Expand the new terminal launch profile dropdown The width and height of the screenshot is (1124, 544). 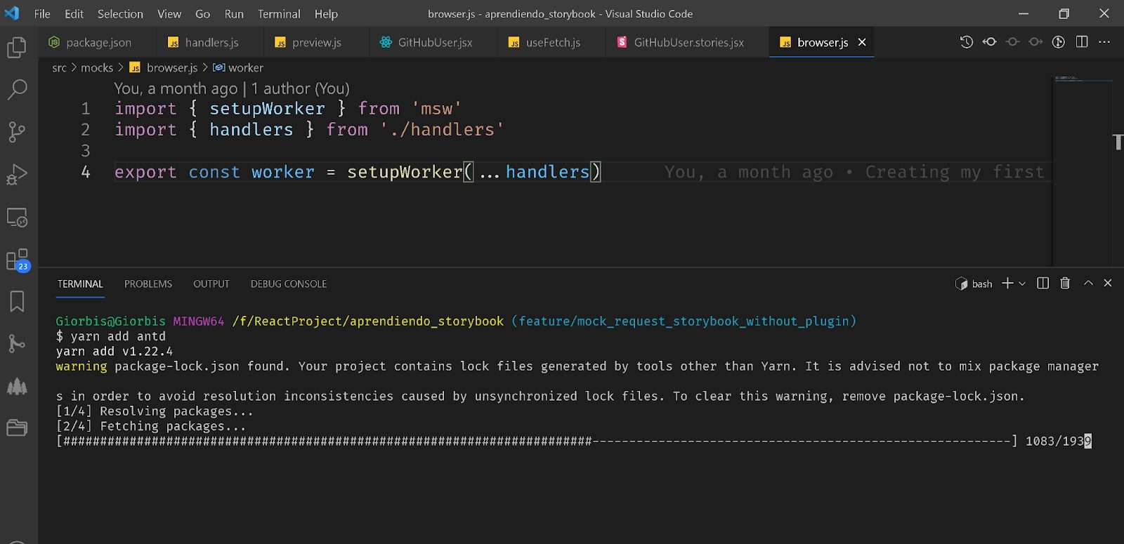(1022, 284)
